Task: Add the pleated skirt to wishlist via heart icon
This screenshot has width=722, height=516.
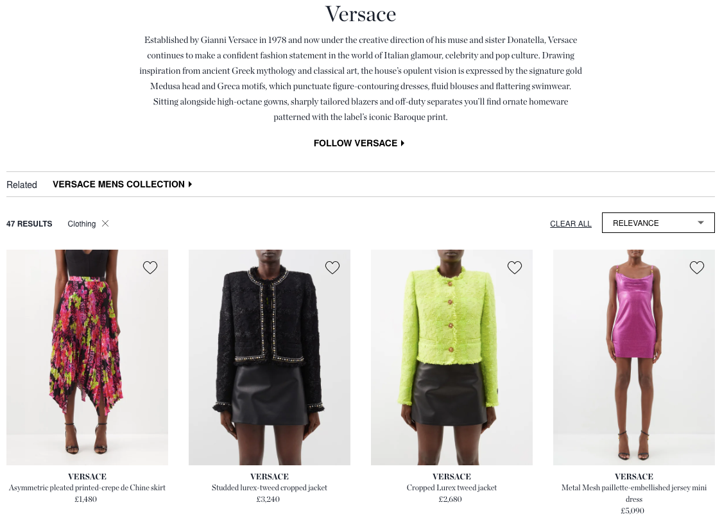Action: click(x=150, y=268)
